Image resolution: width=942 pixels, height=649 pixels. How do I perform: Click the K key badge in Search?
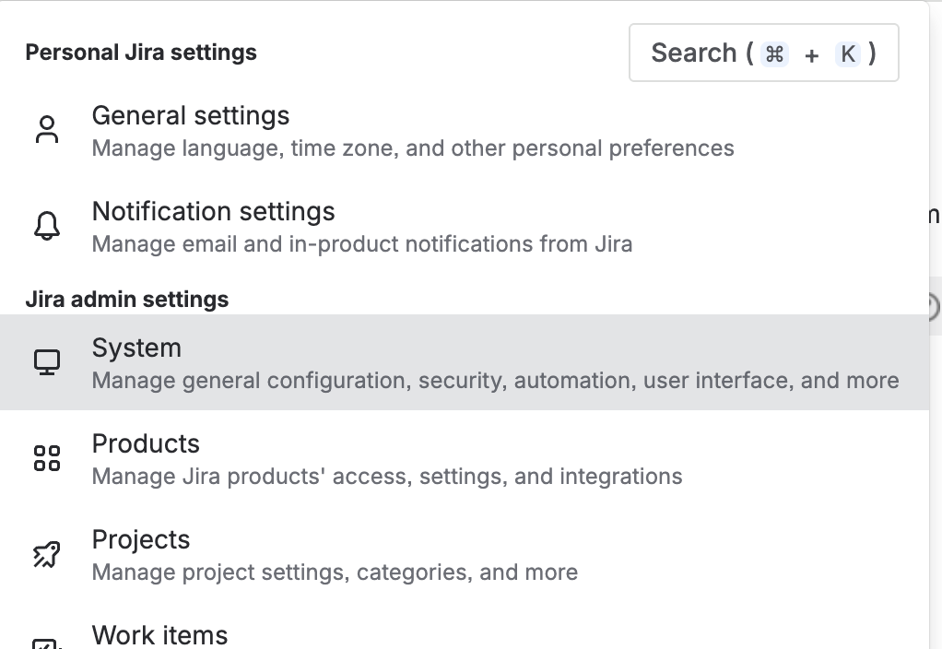(847, 53)
